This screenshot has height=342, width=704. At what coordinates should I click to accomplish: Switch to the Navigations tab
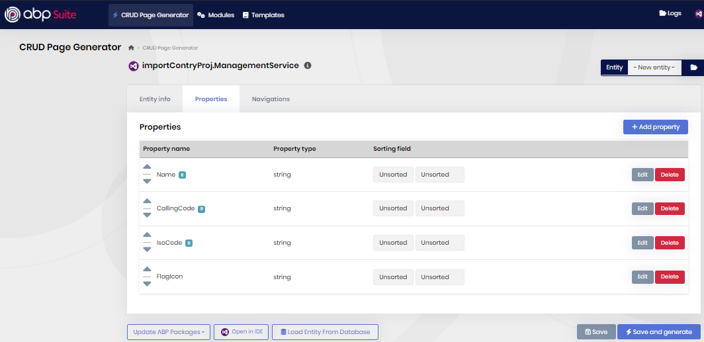click(271, 99)
